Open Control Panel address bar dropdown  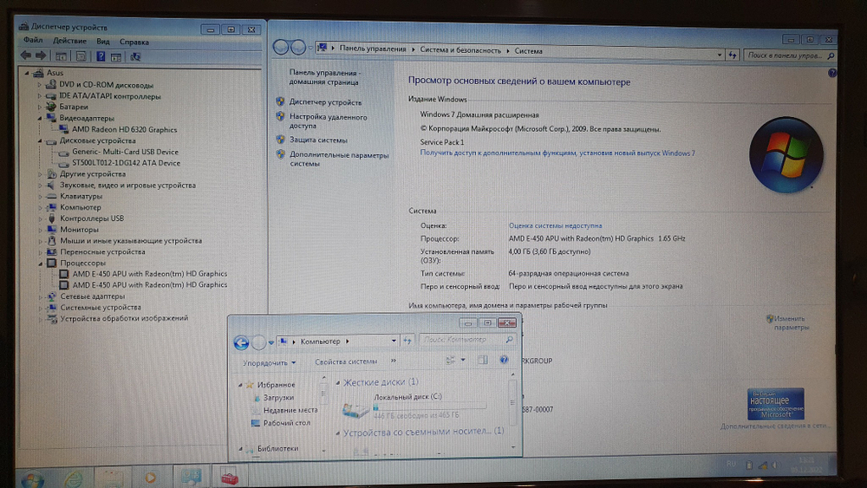coord(720,55)
